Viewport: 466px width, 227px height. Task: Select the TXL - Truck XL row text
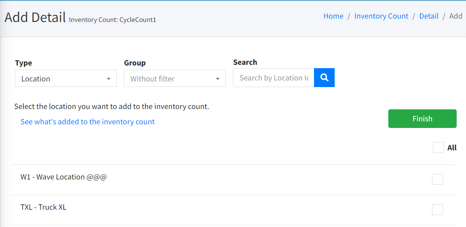click(43, 207)
